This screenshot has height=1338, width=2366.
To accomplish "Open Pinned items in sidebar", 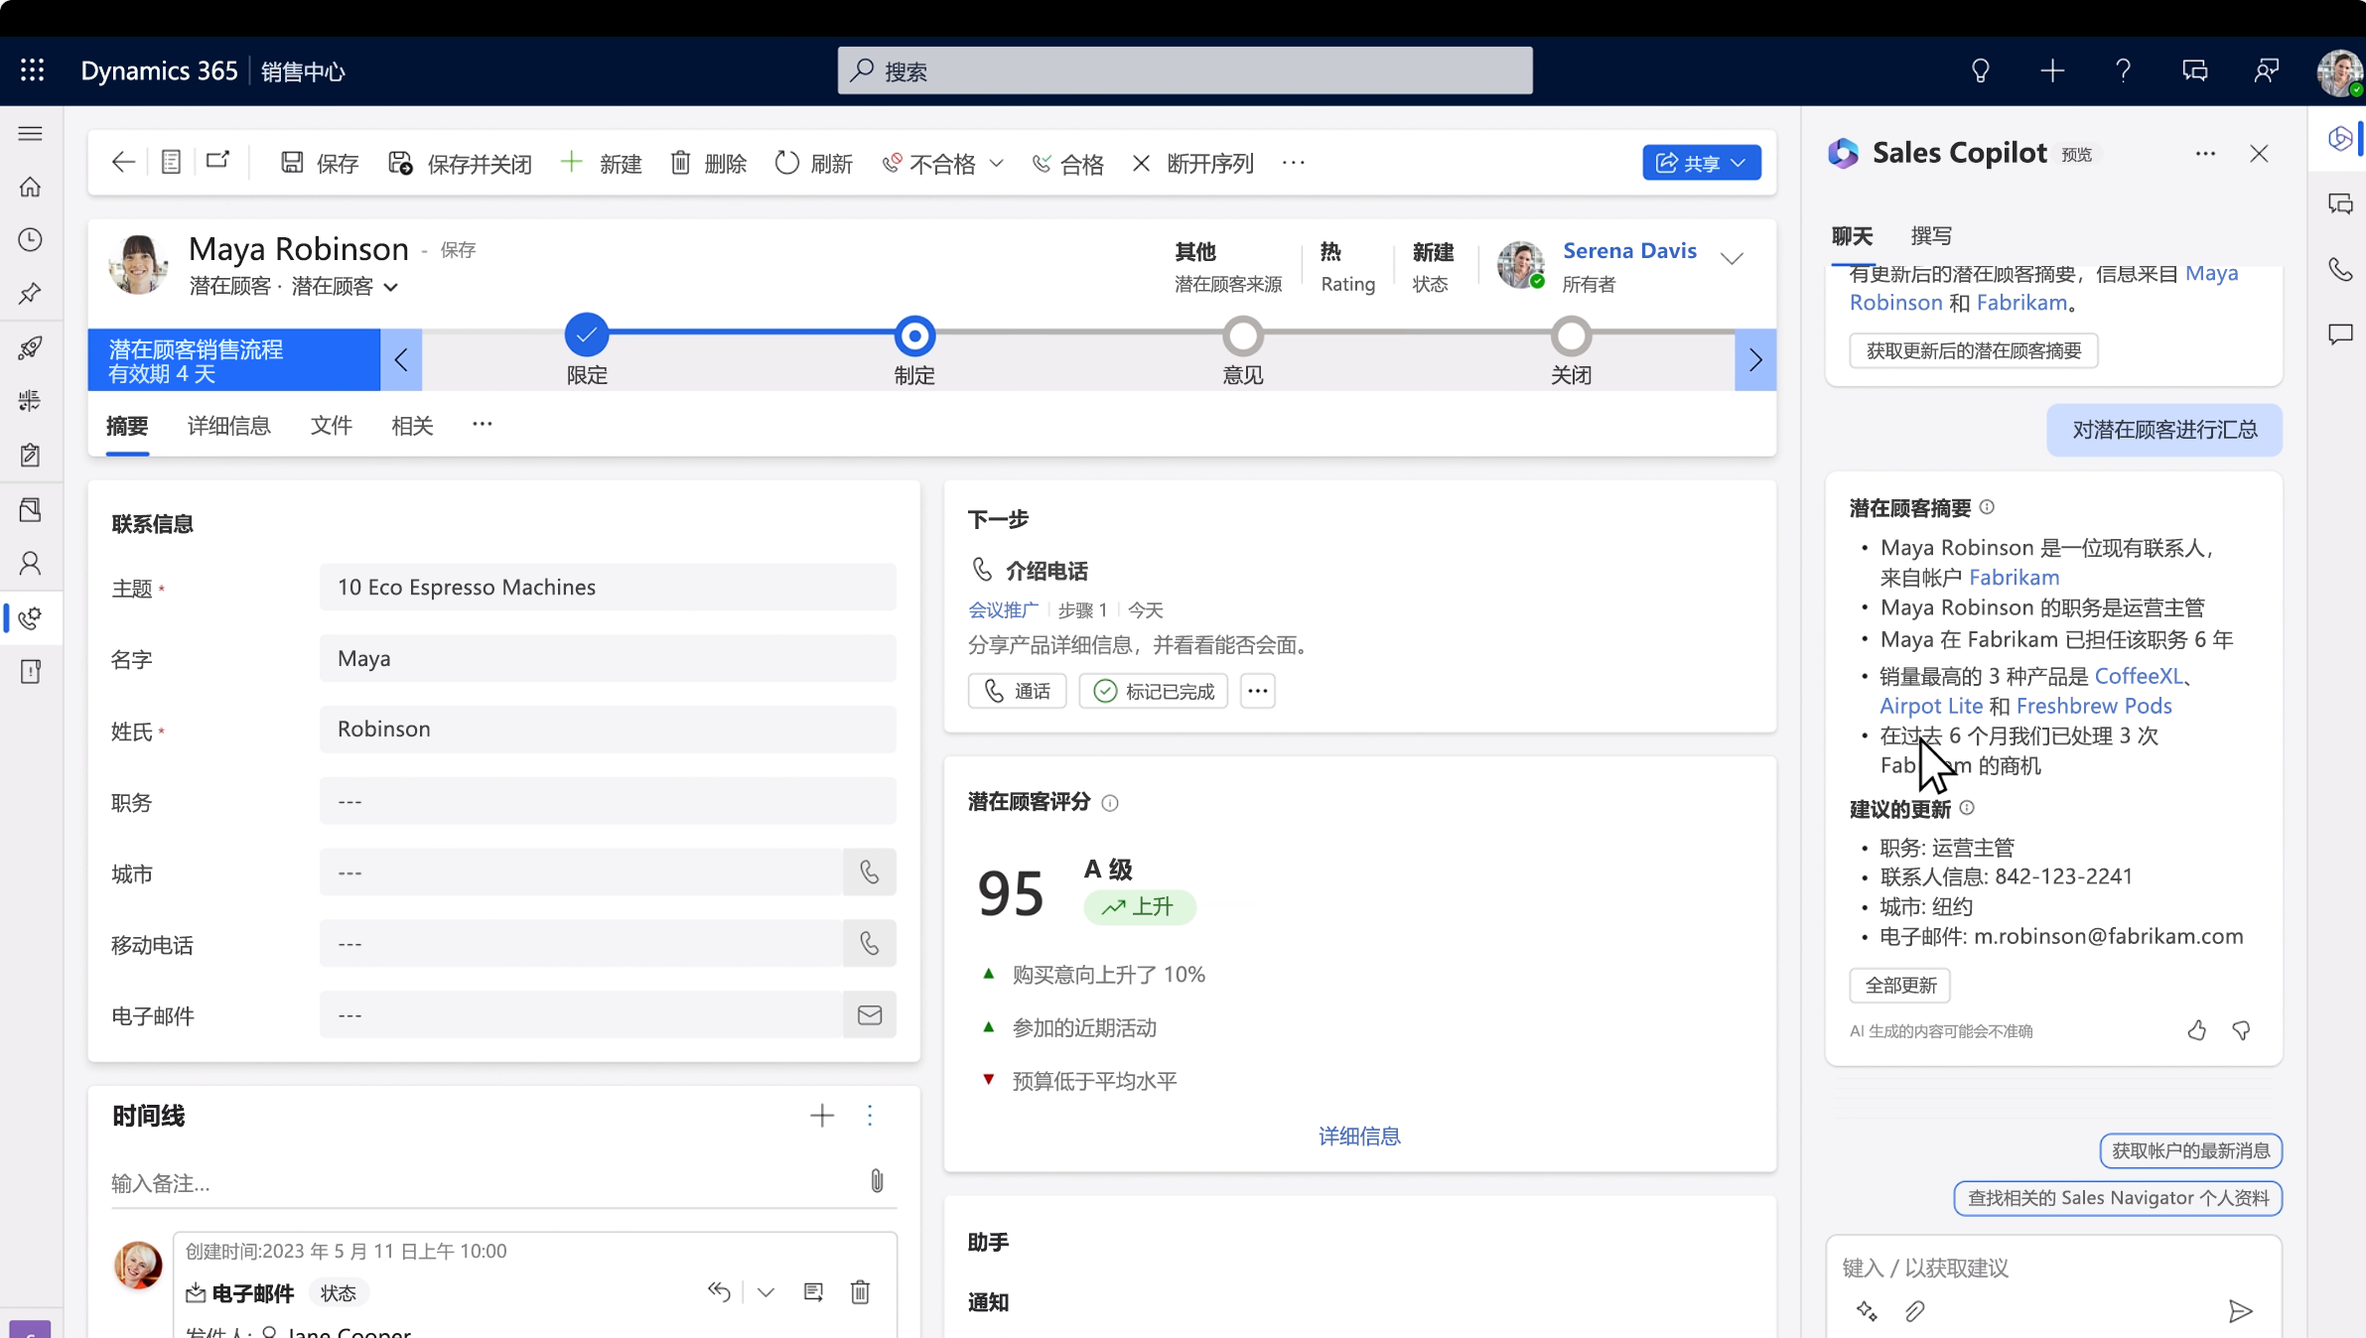I will click(31, 294).
